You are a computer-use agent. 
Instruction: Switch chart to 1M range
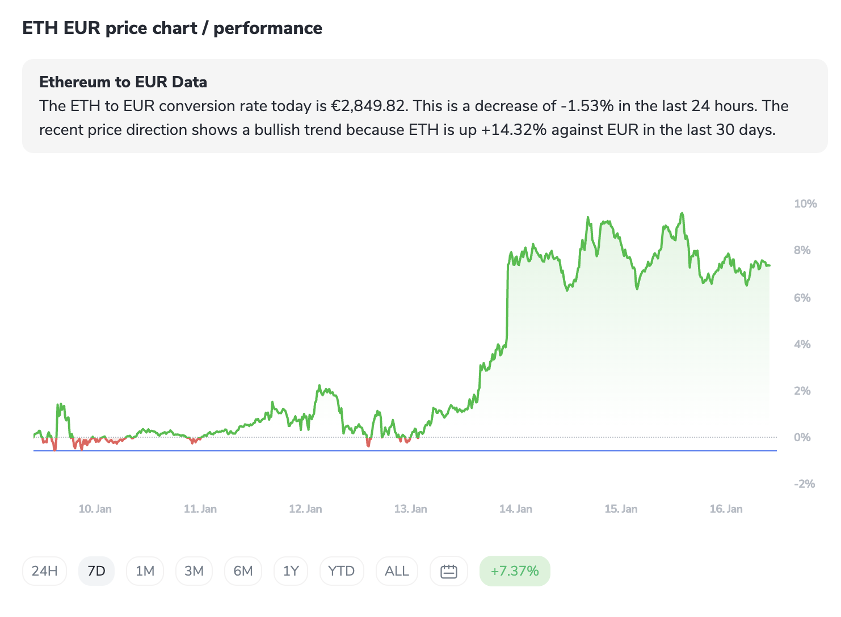[145, 571]
